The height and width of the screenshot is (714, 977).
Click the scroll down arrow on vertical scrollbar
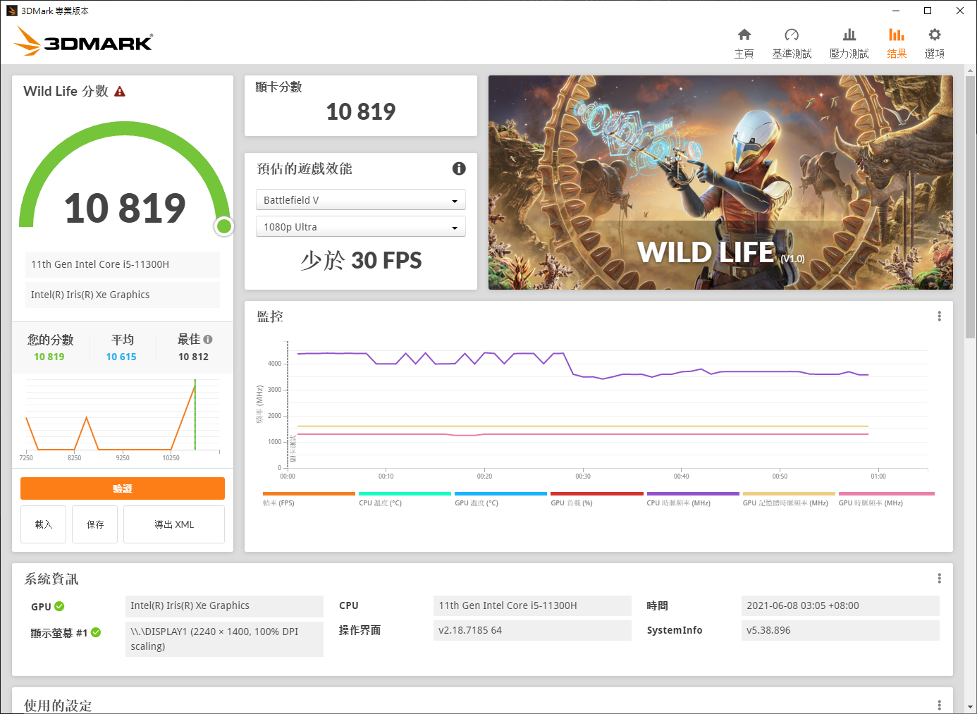pyautogui.click(x=971, y=706)
